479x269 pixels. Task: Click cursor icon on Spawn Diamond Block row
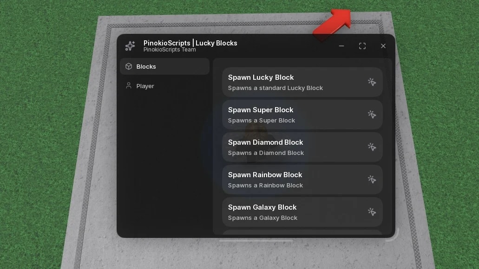click(372, 147)
